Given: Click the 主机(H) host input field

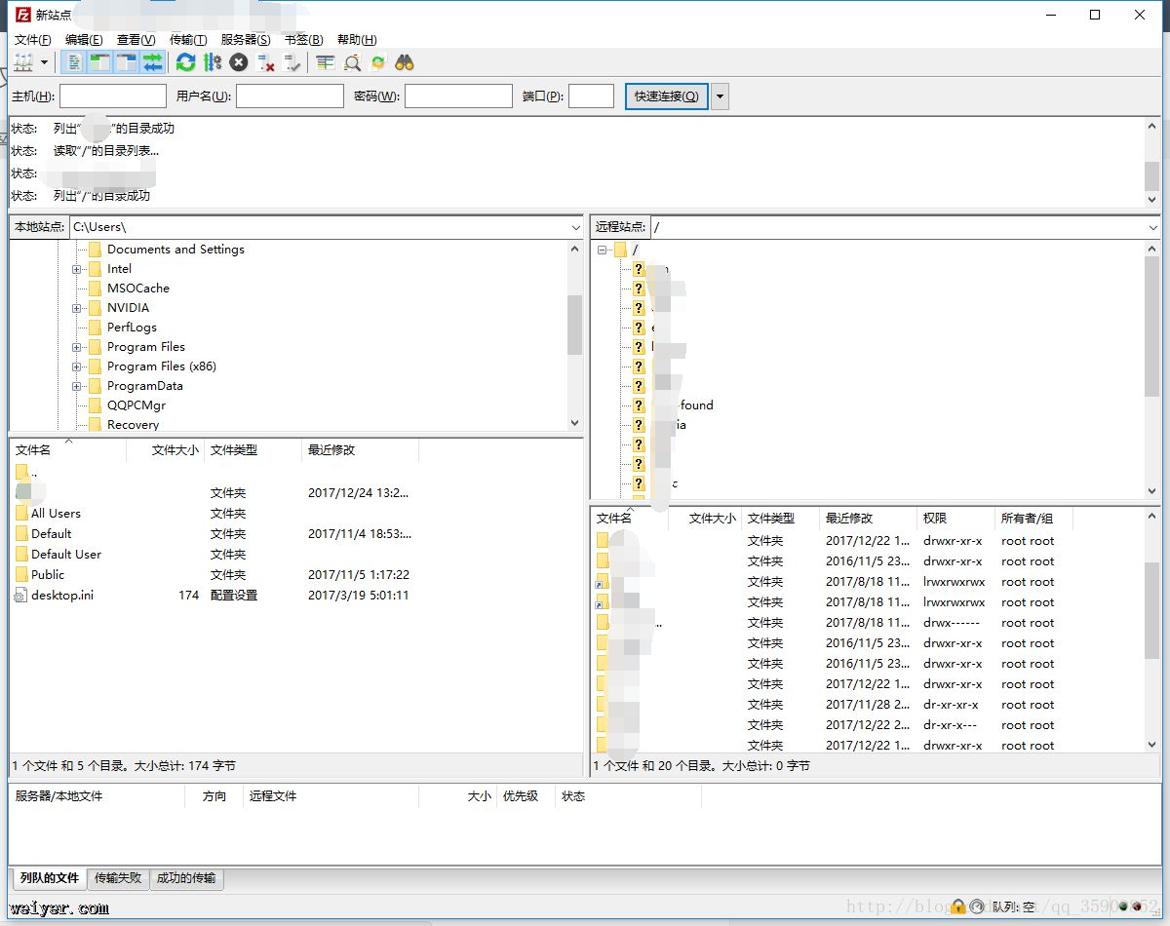Looking at the screenshot, I should 113,96.
